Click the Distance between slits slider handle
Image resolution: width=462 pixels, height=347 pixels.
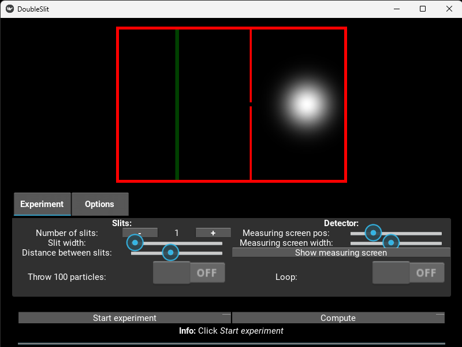tap(170, 253)
